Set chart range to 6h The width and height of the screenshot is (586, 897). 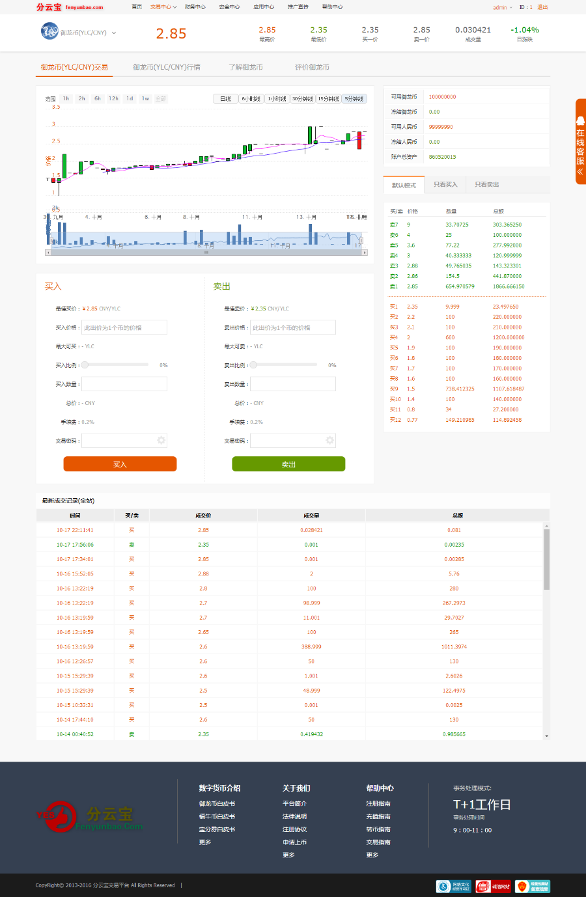(98, 99)
